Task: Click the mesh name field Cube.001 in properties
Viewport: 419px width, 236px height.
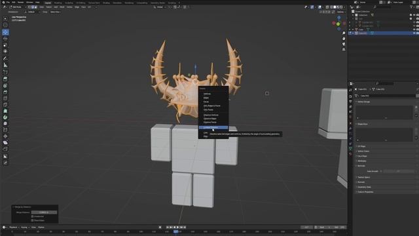Action: pos(387,96)
